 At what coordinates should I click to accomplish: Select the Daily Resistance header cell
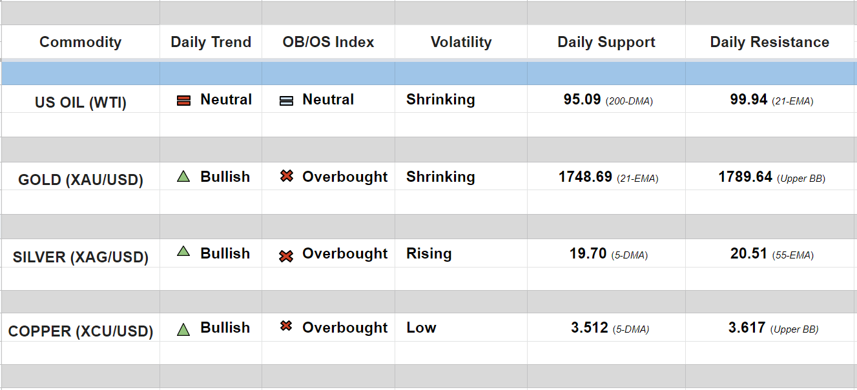(x=769, y=43)
